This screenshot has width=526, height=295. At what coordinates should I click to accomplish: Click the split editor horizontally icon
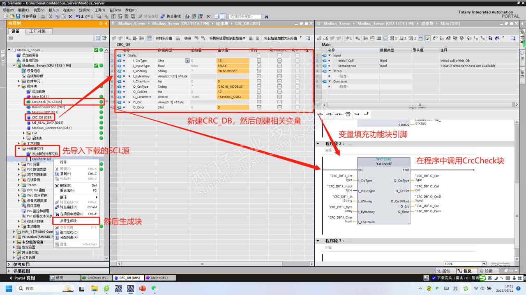(216, 16)
